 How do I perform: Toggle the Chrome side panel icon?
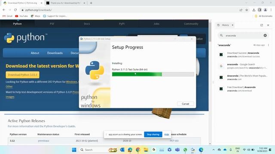(260, 10)
